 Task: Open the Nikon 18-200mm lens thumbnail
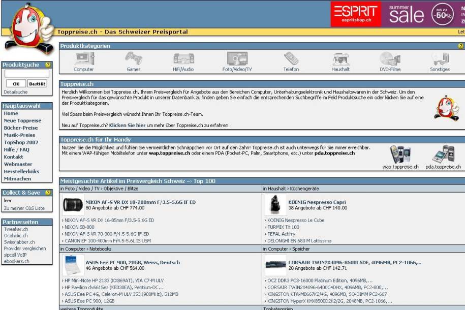pos(73,205)
